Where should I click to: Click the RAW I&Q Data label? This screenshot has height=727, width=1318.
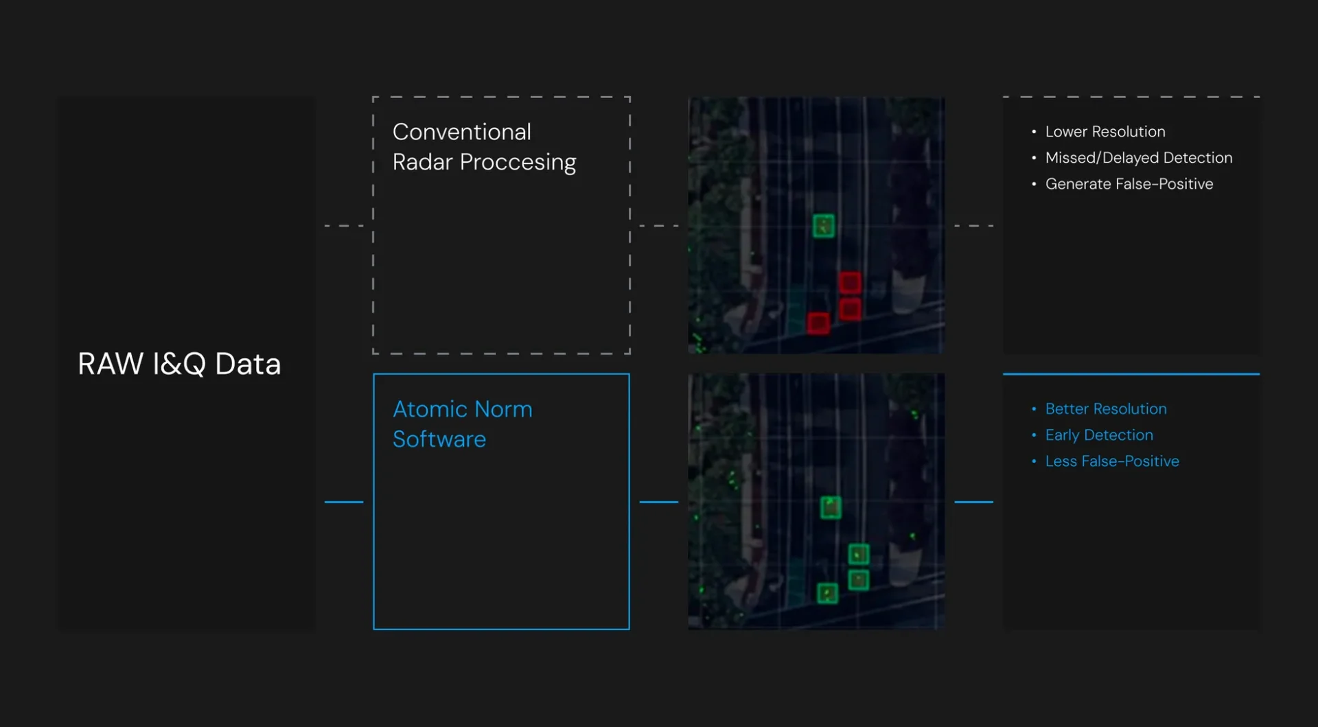coord(179,364)
